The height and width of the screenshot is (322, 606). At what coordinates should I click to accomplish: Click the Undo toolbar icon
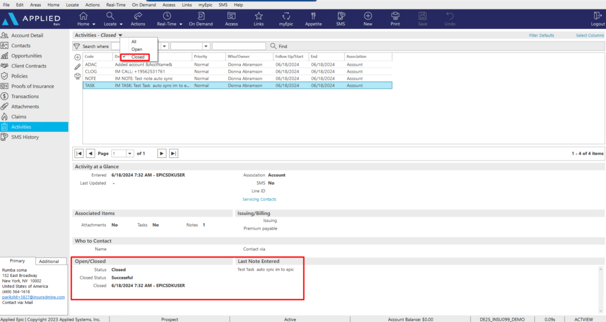coord(450,16)
